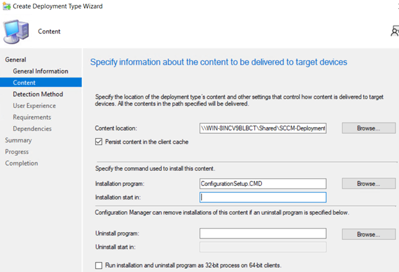Open General Information wizard step
The image size is (399, 272).
click(x=40, y=71)
